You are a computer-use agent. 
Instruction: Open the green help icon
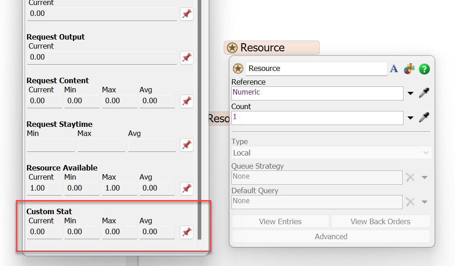[x=424, y=69]
